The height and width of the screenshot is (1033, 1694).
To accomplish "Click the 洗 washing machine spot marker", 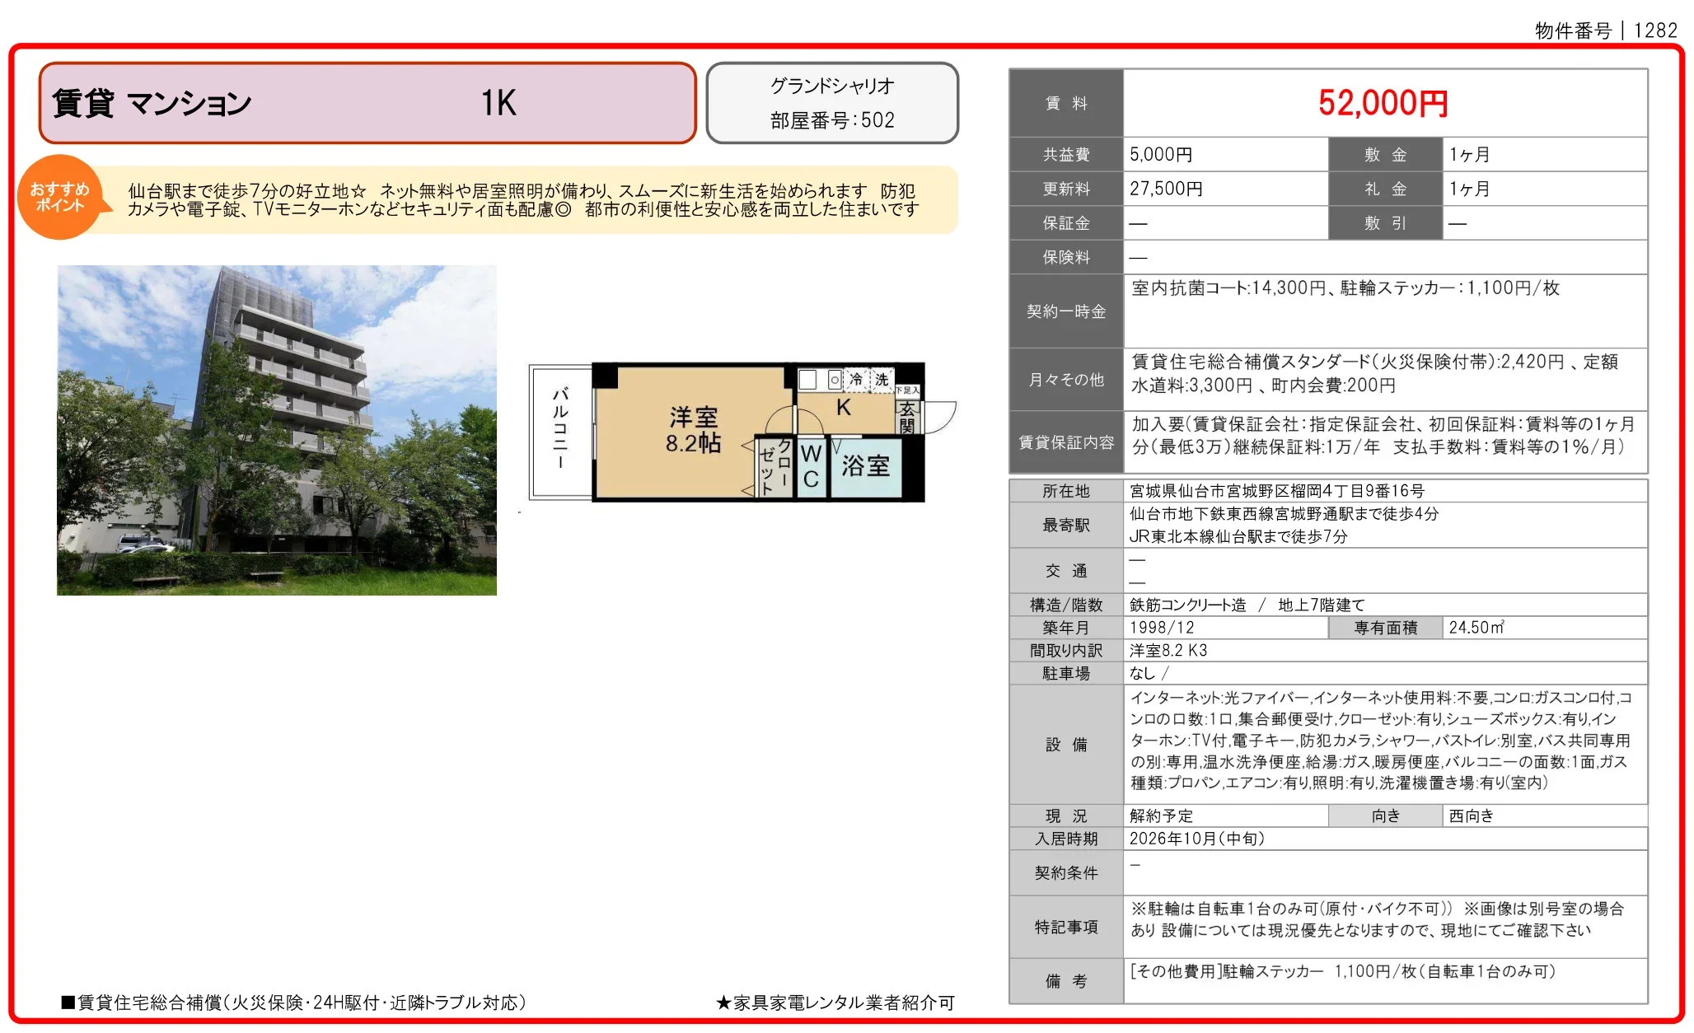I will tap(882, 379).
